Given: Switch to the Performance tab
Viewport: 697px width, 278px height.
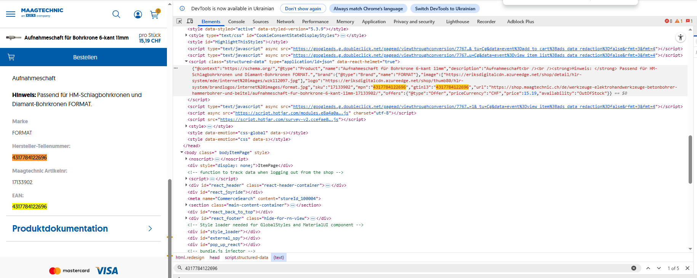Looking at the screenshot, I should coord(315,22).
